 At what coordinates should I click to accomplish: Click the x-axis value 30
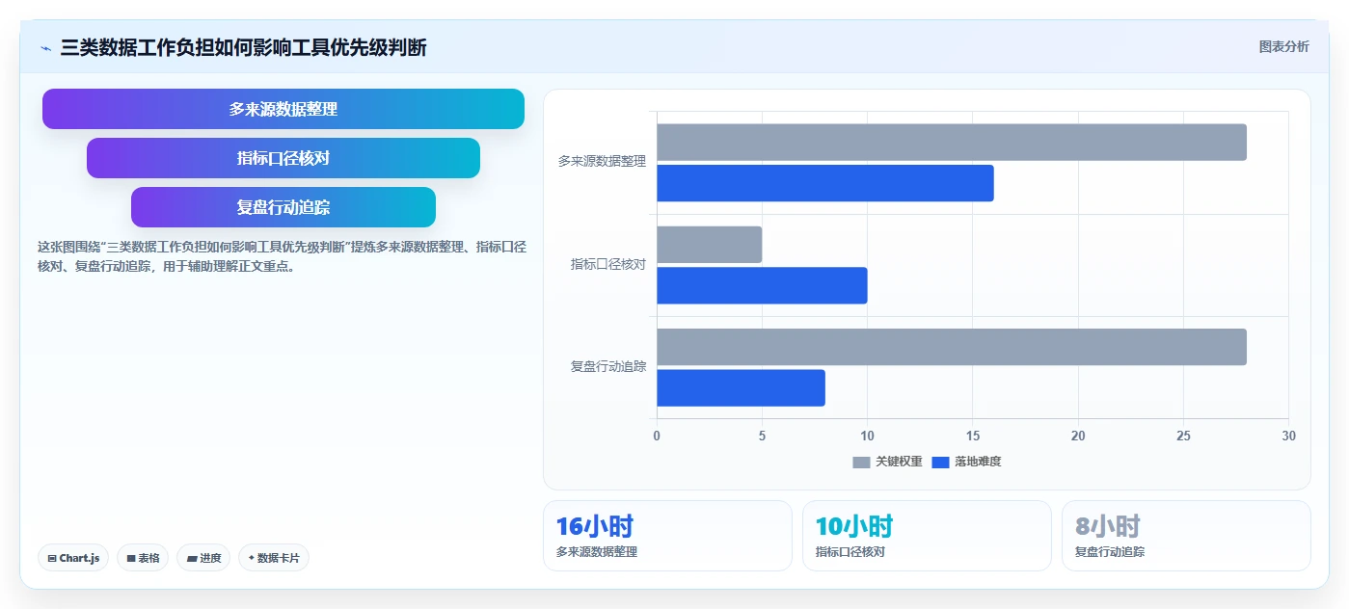1288,436
